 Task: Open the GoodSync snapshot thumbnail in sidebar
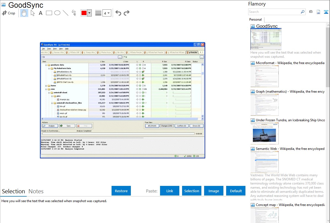click(266, 39)
